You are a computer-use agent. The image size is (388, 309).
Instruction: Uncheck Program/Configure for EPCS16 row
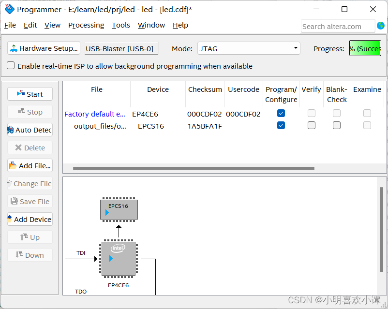[281, 125]
